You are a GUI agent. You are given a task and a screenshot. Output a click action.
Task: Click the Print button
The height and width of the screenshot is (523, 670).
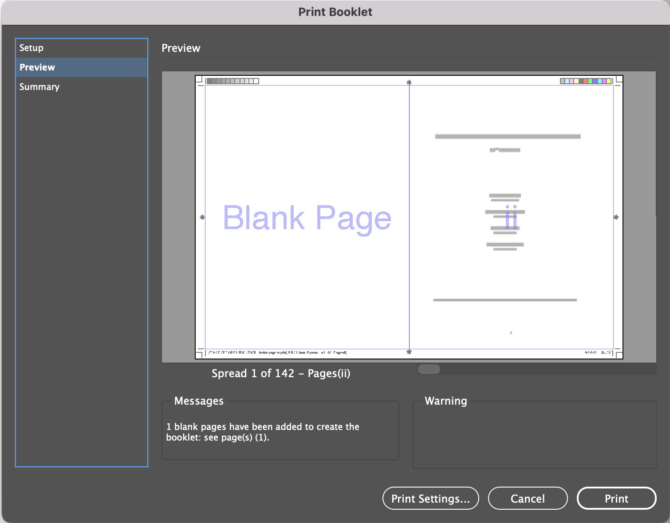coord(616,498)
